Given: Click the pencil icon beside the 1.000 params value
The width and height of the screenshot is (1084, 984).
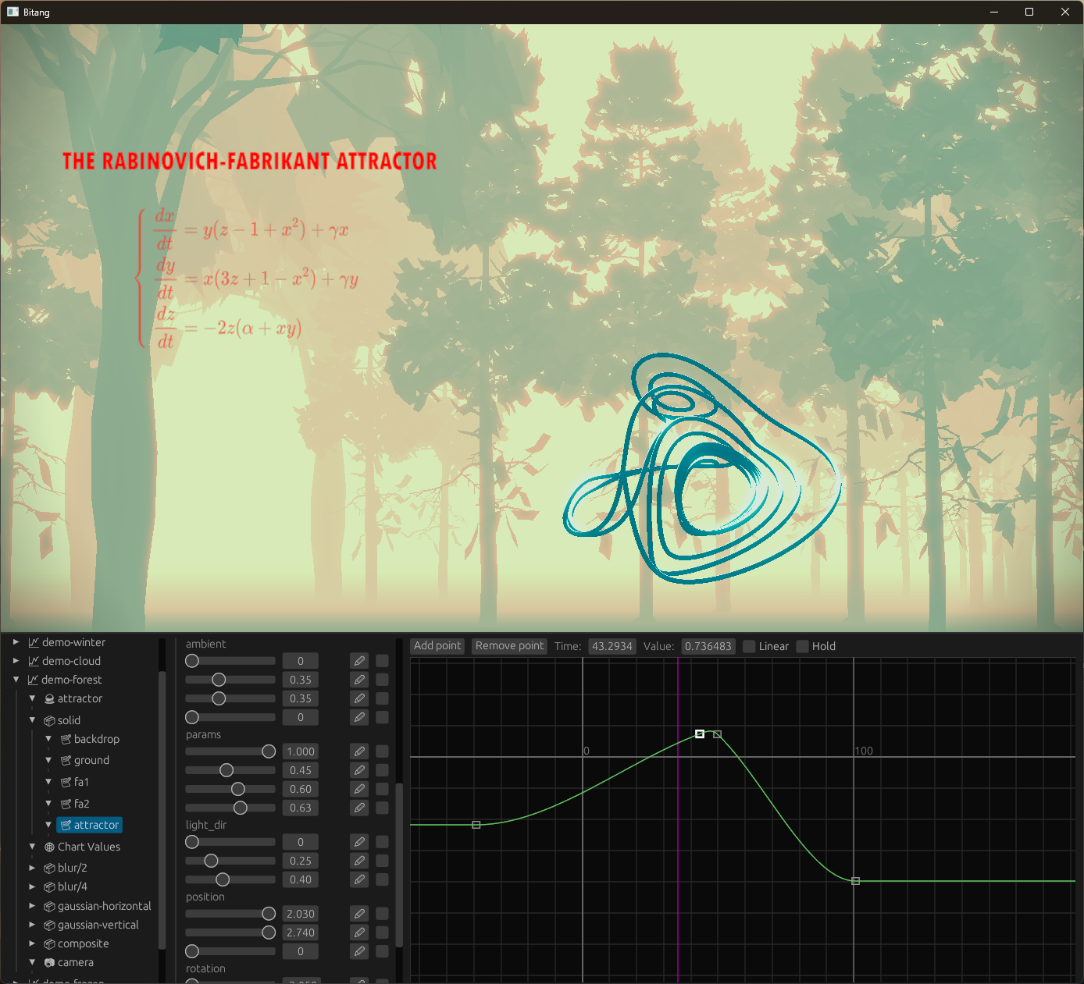Looking at the screenshot, I should pyautogui.click(x=358, y=751).
